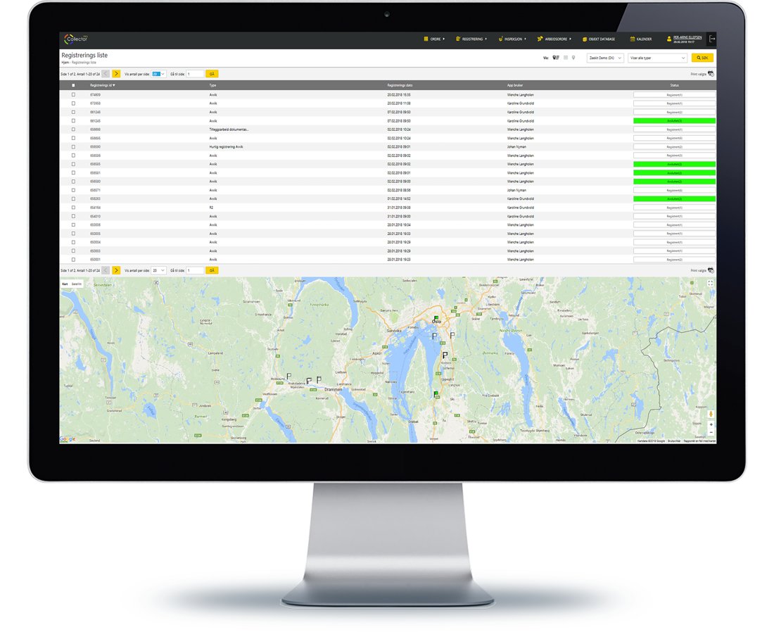This screenshot has height=632, width=774.
Task: Click the logout icon in top bar
Action: [712, 39]
